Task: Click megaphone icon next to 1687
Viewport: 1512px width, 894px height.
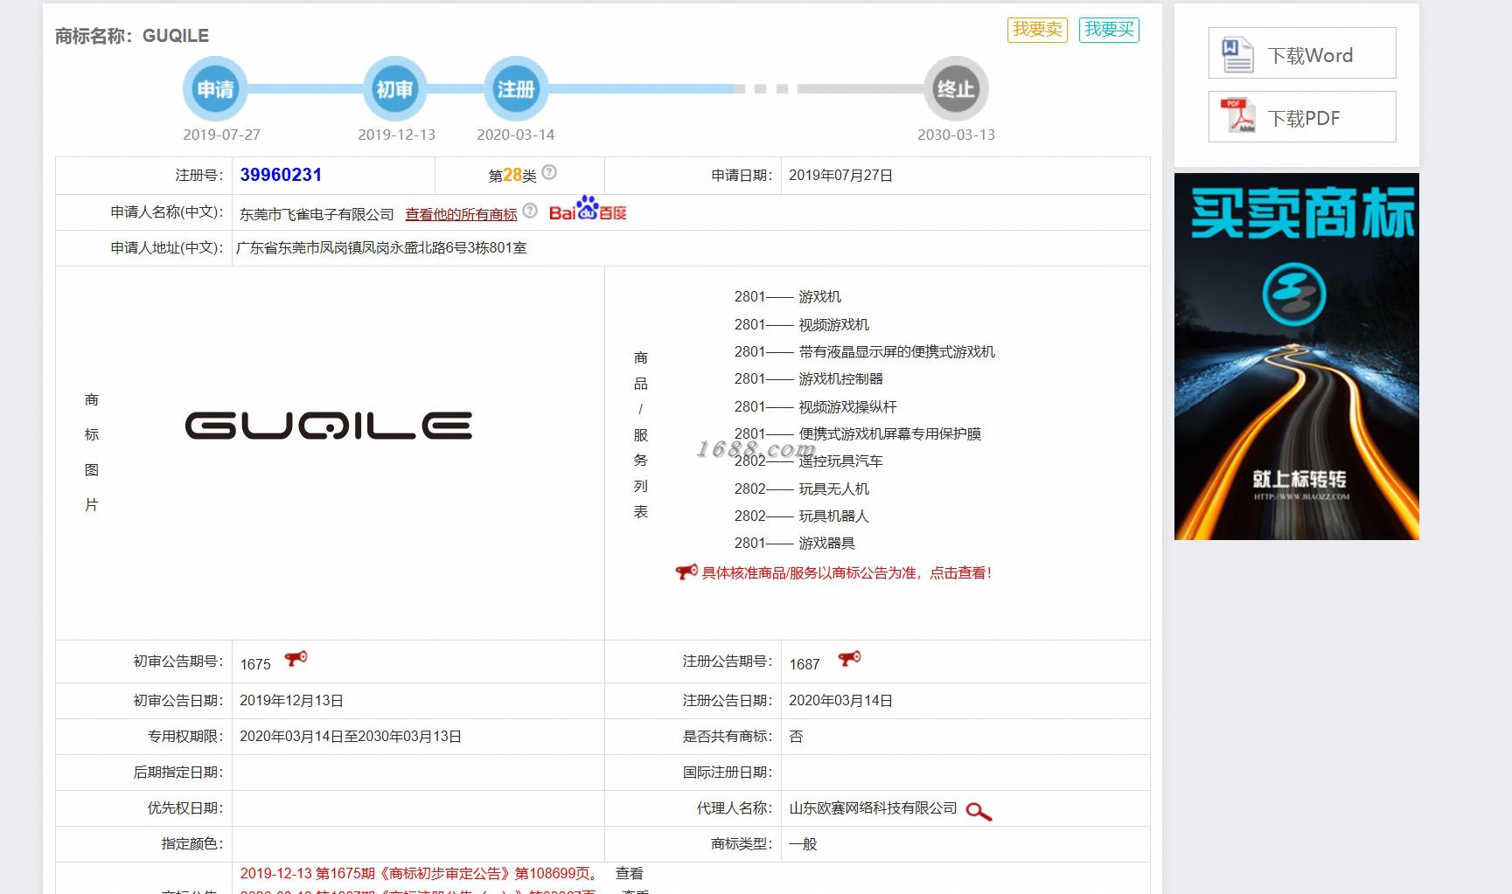Action: (x=849, y=659)
